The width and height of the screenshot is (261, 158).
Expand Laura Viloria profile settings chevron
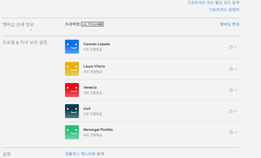(x=236, y=69)
